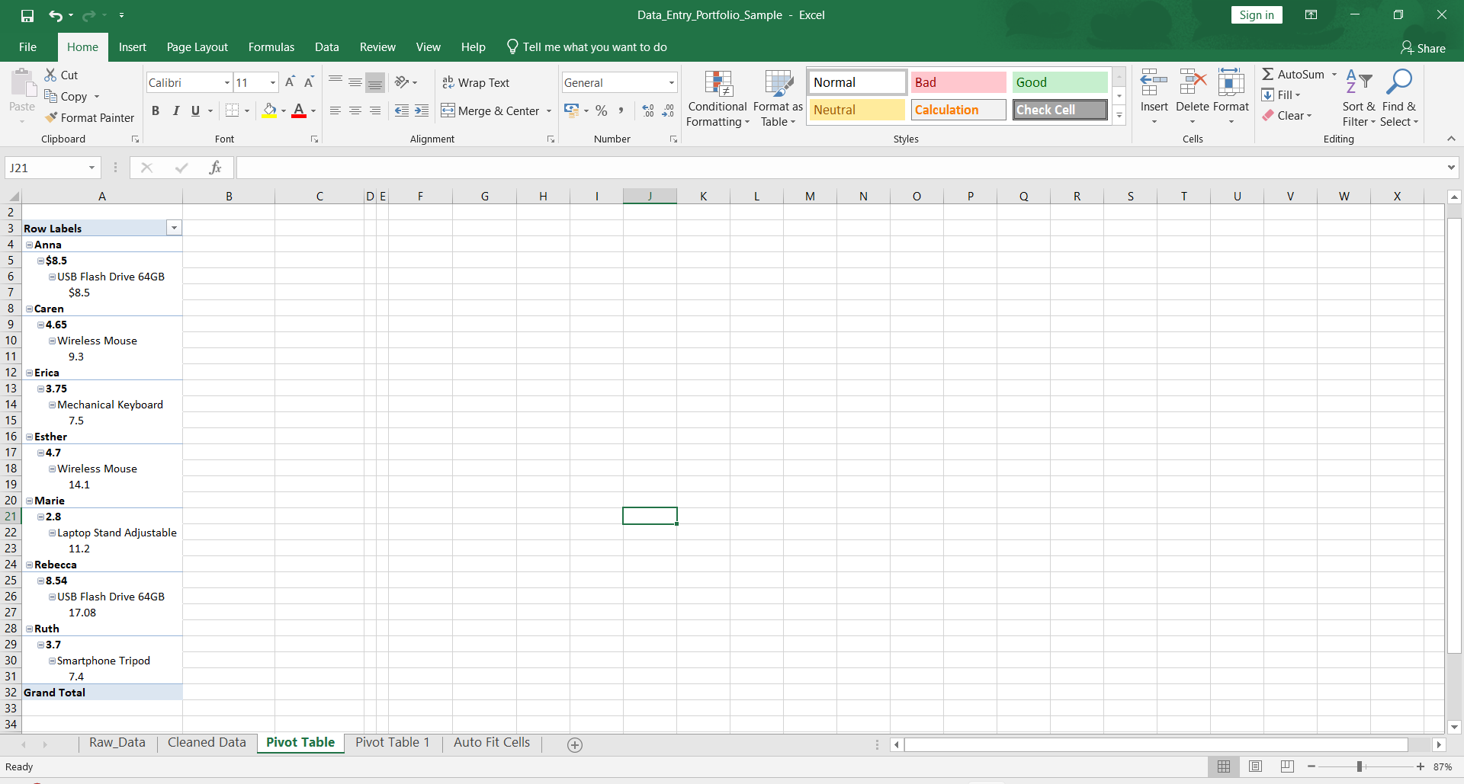Apply Percent Style with the % icon
Viewport: 1464px width, 784px height.
point(602,110)
